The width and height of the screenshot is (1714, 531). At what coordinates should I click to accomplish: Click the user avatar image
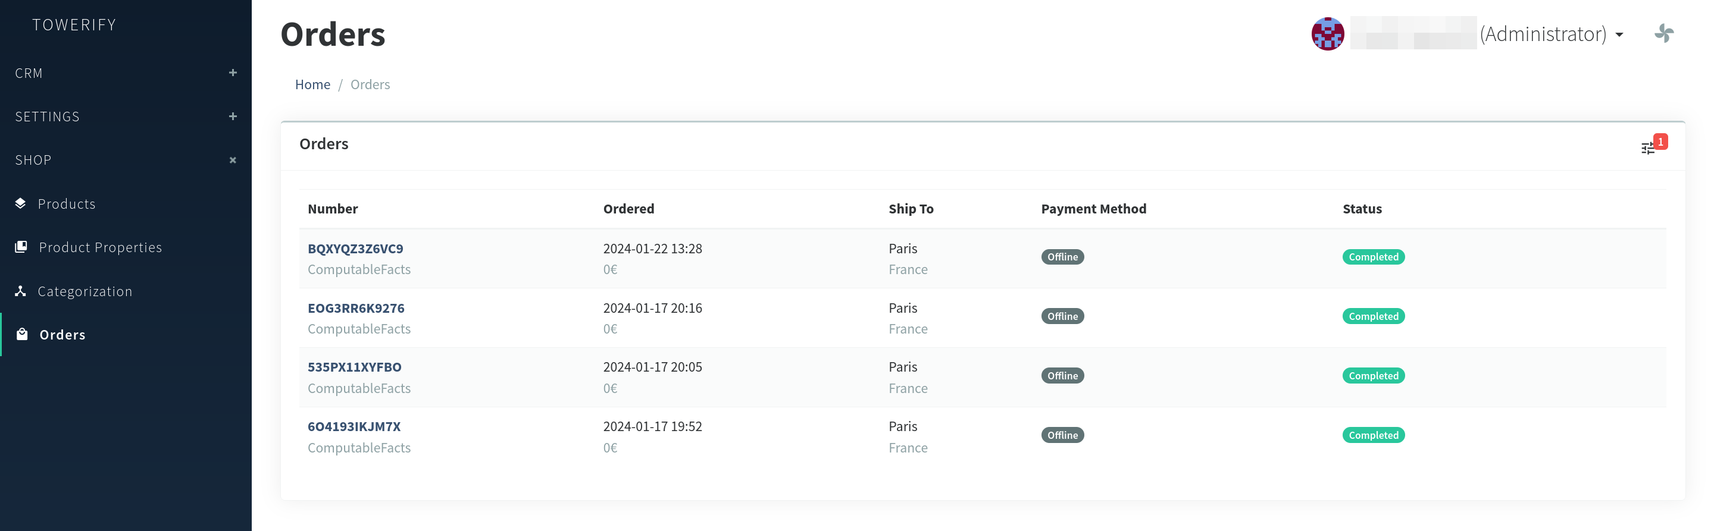1327,34
